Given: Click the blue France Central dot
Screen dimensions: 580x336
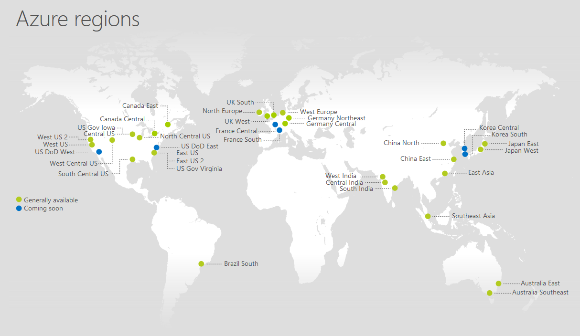Looking at the screenshot, I should [x=275, y=125].
